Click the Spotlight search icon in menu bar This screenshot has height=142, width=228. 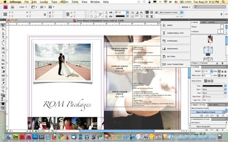click(x=223, y=2)
